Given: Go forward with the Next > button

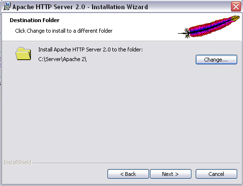Looking at the screenshot, I should pos(171,174).
